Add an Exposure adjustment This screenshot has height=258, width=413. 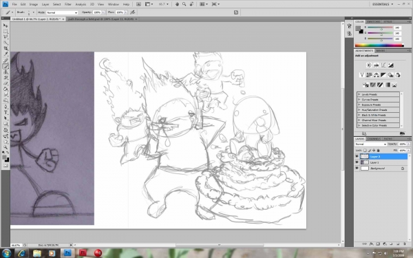[x=390, y=65]
